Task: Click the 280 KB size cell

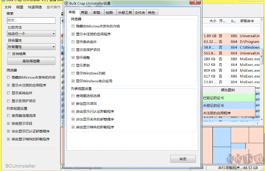Action: point(209,59)
